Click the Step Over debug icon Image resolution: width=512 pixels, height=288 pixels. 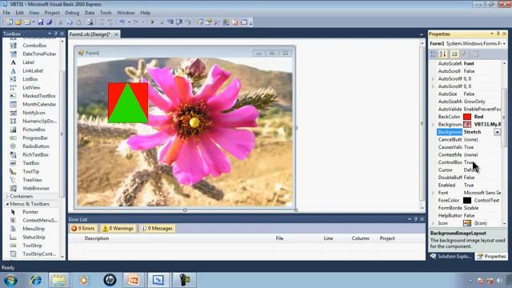179,22
